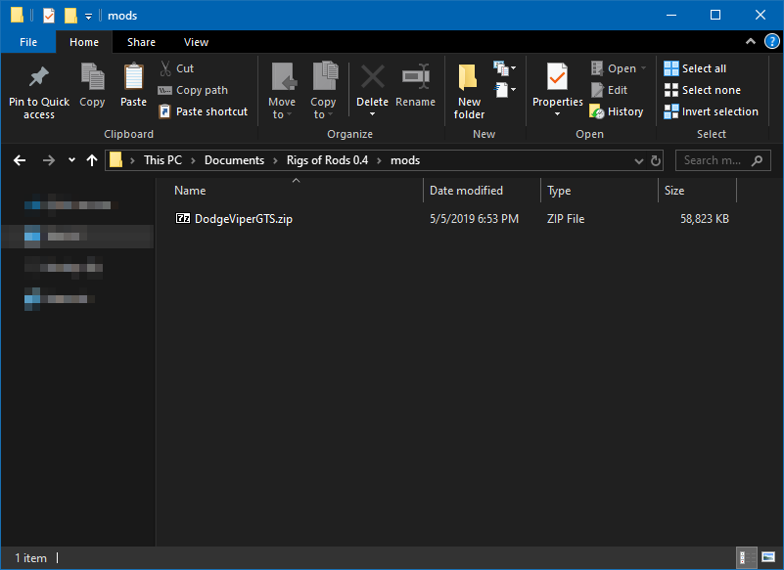The height and width of the screenshot is (570, 784).
Task: Open the File menu
Action: [28, 42]
